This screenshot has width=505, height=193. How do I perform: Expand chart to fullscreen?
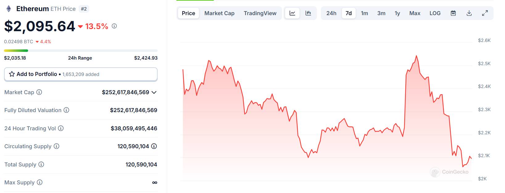click(485, 13)
